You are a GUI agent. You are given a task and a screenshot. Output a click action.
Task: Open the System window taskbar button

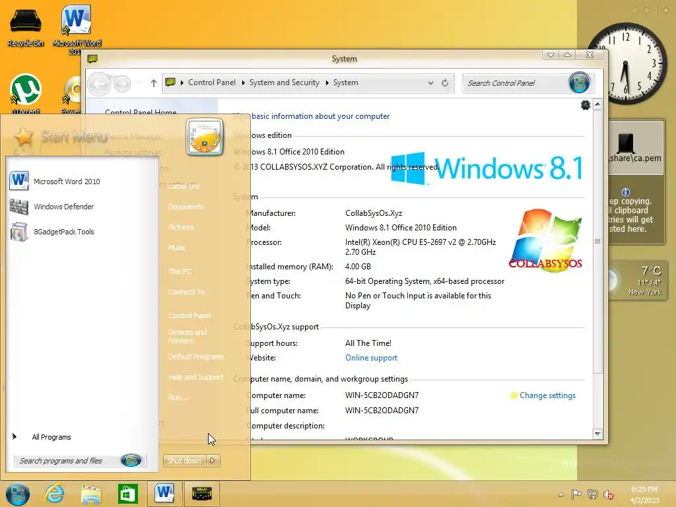tap(202, 494)
